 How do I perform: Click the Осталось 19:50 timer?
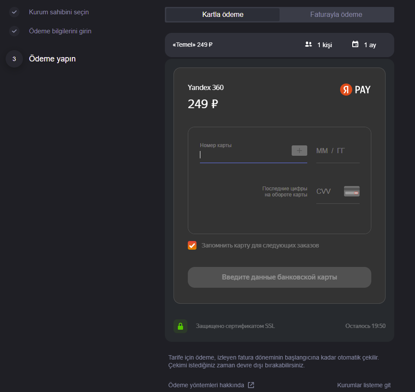pos(365,326)
